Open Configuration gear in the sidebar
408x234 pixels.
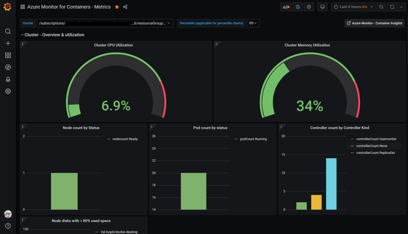8,91
